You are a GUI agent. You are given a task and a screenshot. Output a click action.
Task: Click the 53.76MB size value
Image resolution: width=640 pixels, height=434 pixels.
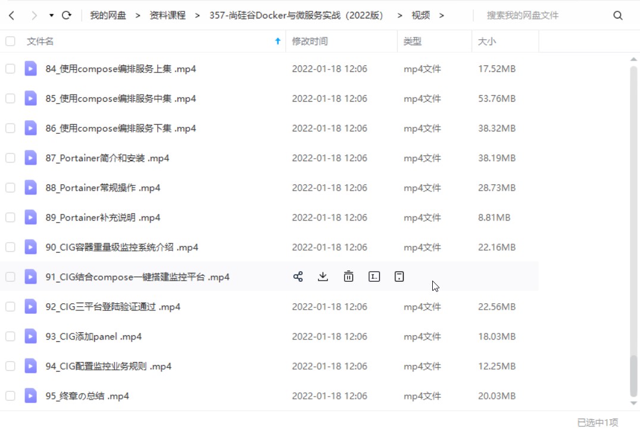pos(497,98)
